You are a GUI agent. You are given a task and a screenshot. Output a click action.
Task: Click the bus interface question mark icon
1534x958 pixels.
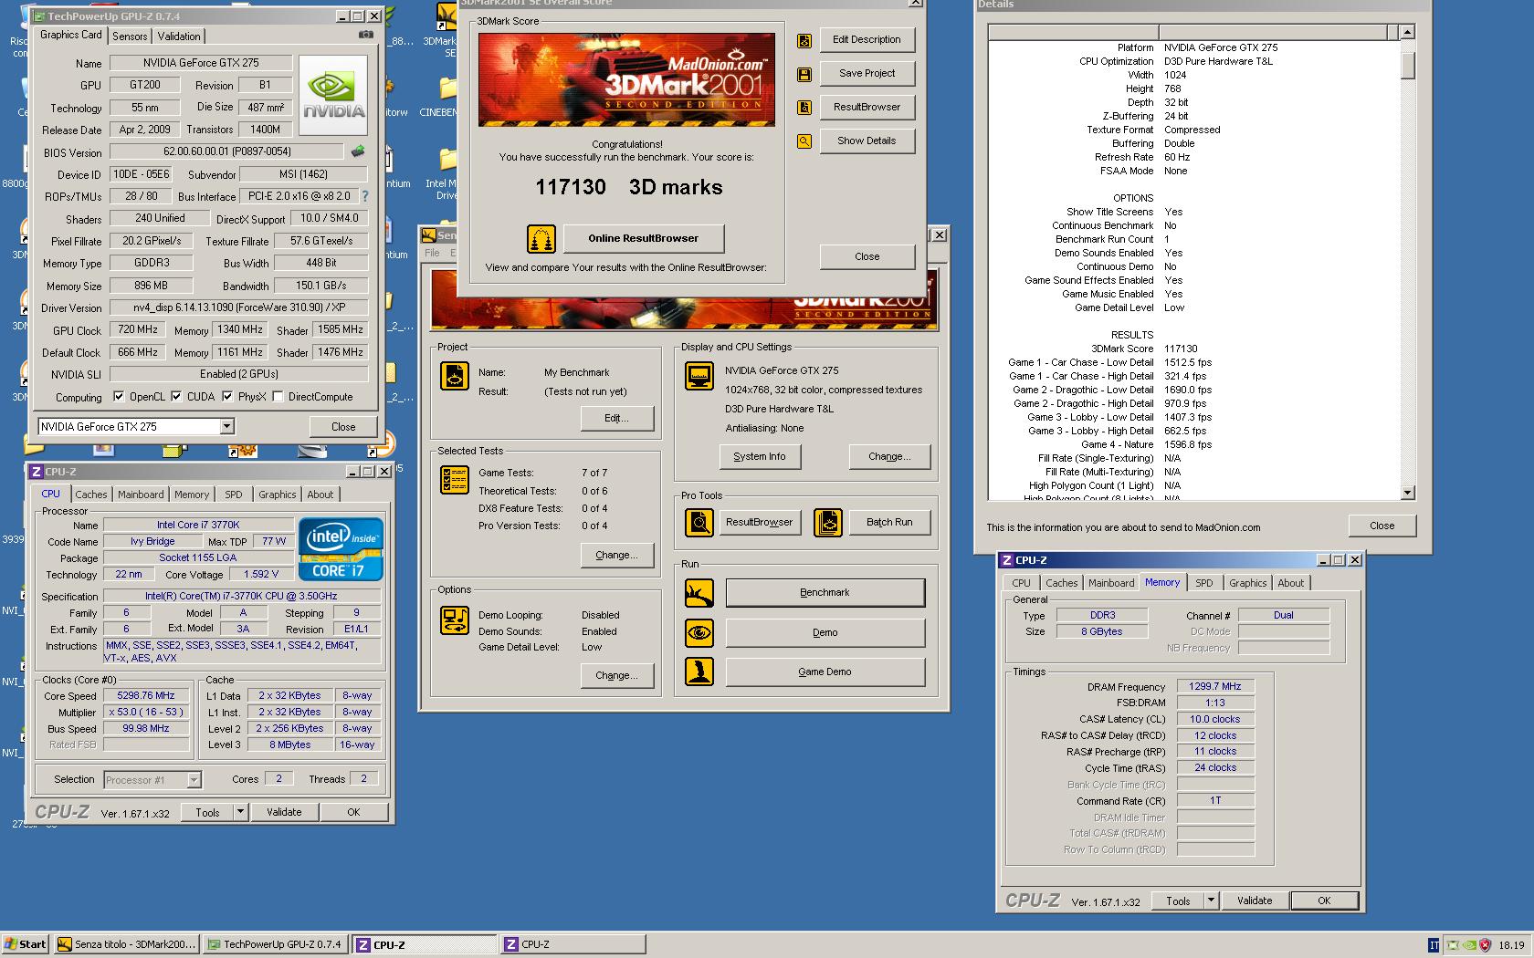click(365, 196)
